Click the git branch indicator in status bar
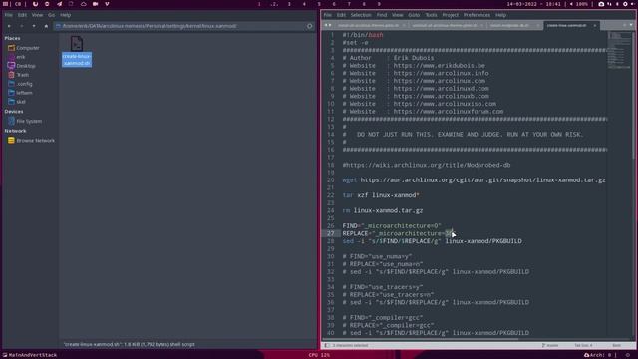This screenshot has height=359, width=638. (550, 346)
